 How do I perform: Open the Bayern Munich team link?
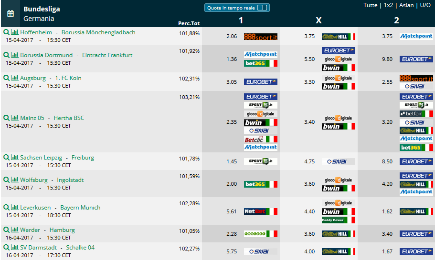coord(80,208)
